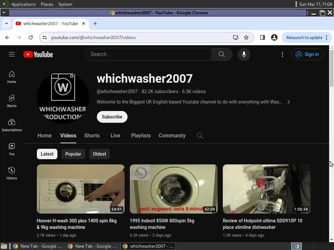This screenshot has width=334, height=250.
Task: Switch to Community tab
Action: point(172,136)
